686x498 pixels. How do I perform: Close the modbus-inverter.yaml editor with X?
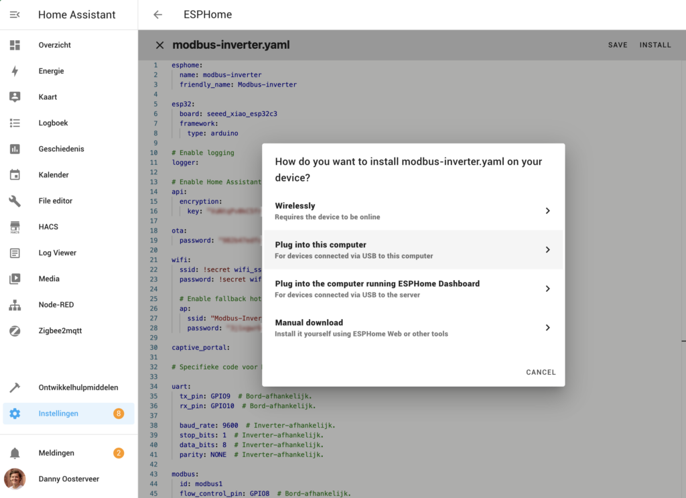pos(159,46)
